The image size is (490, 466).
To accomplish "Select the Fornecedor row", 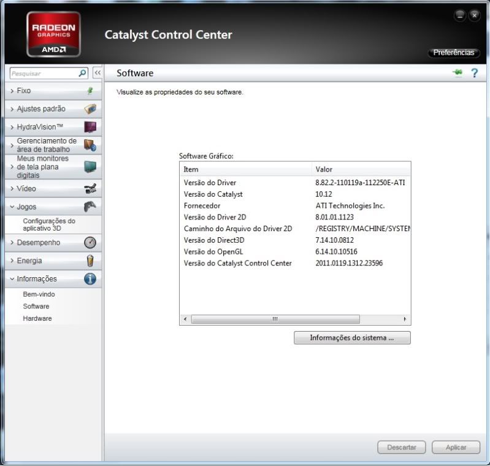I will pyautogui.click(x=296, y=205).
